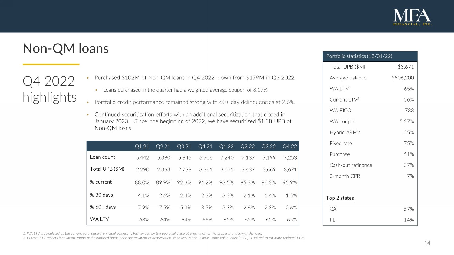The image size is (454, 255).
Task: Click the Non-QM loans slide title
Action: (x=66, y=48)
